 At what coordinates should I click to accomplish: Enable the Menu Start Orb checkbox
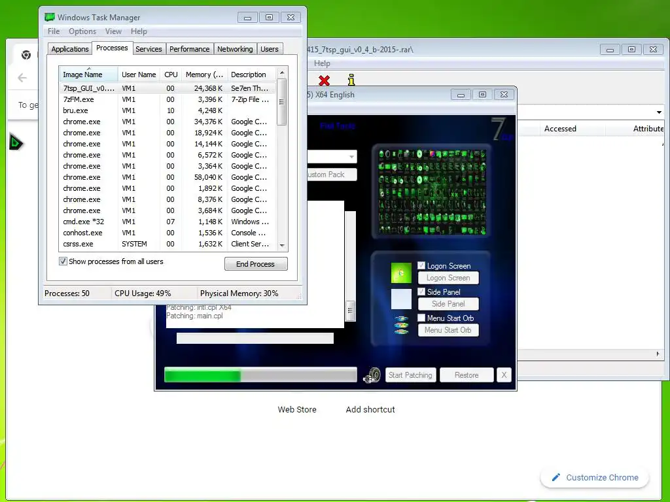point(421,318)
